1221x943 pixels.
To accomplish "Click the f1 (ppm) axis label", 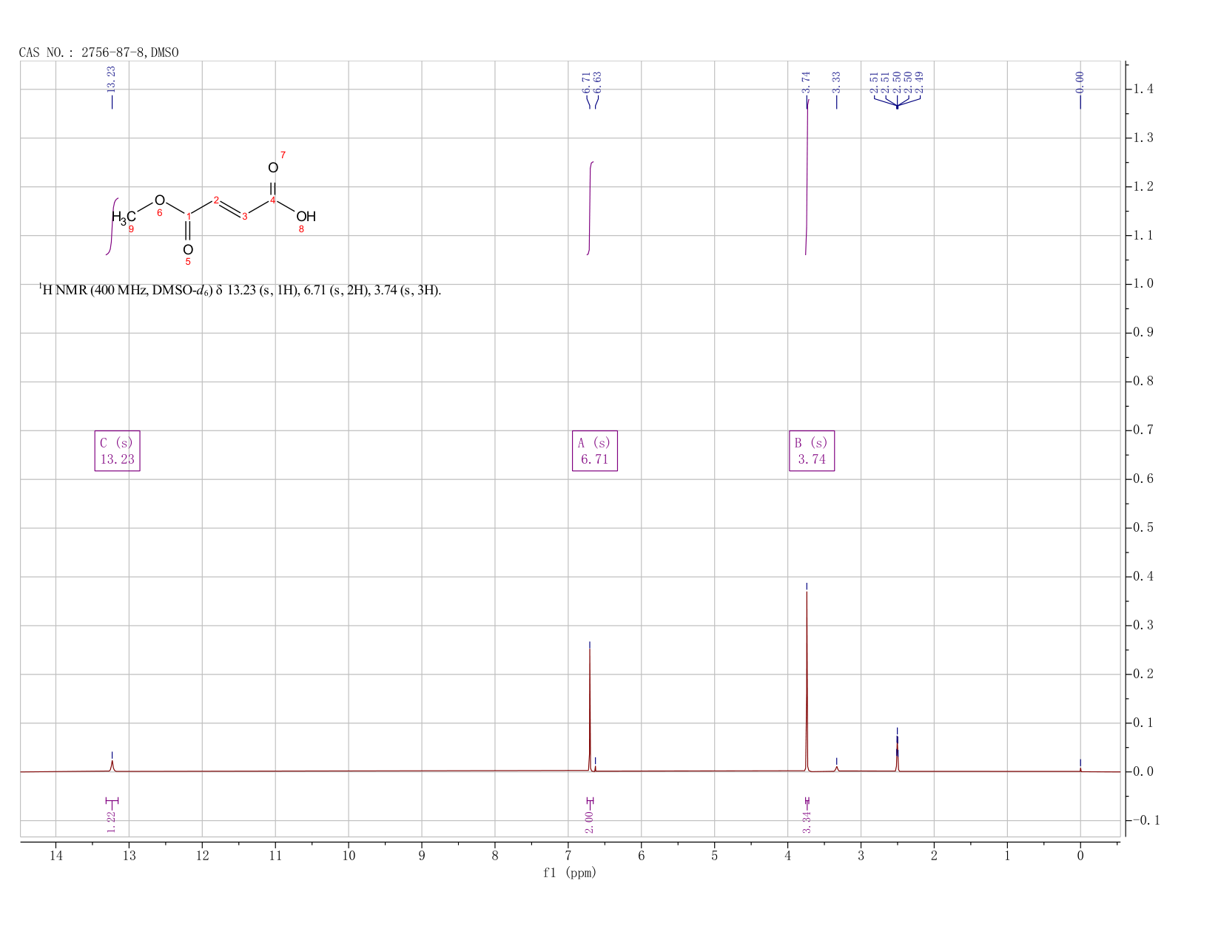I will pos(570,873).
